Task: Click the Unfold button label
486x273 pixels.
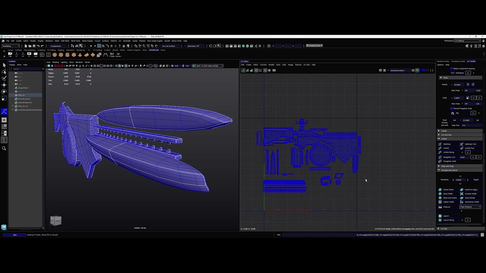Action: pyautogui.click(x=446, y=148)
